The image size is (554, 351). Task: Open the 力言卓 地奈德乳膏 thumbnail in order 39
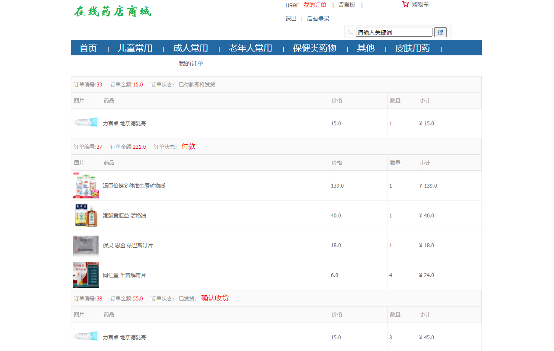[86, 123]
